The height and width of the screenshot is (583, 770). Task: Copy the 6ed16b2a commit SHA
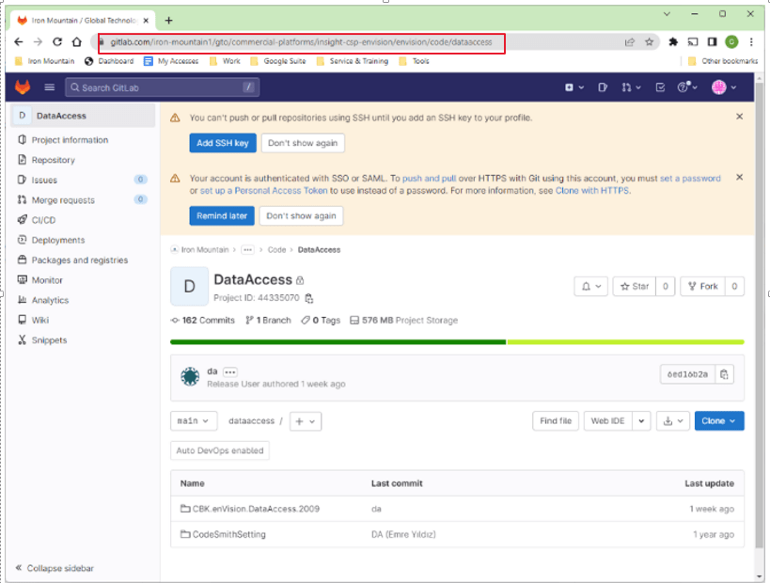tap(724, 373)
